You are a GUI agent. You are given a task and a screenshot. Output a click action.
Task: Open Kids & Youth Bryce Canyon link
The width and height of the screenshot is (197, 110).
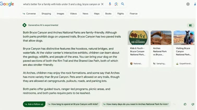coord(138,51)
